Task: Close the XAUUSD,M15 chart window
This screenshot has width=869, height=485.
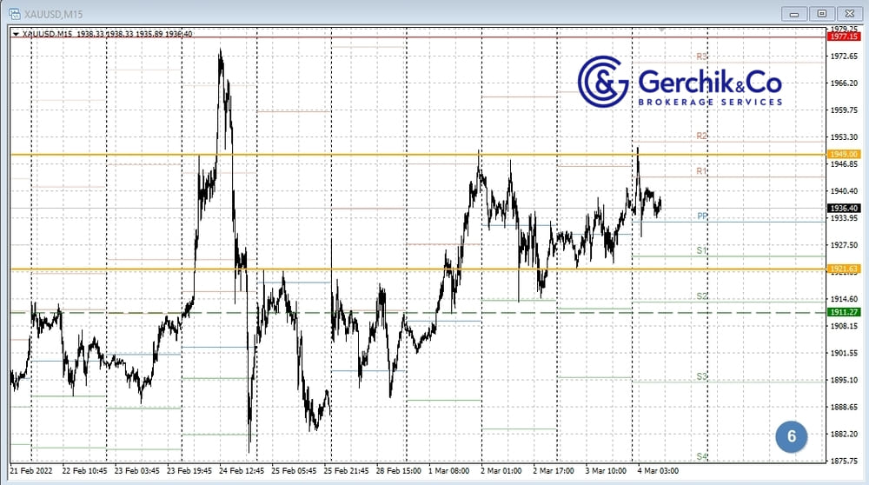Action: 849,13
